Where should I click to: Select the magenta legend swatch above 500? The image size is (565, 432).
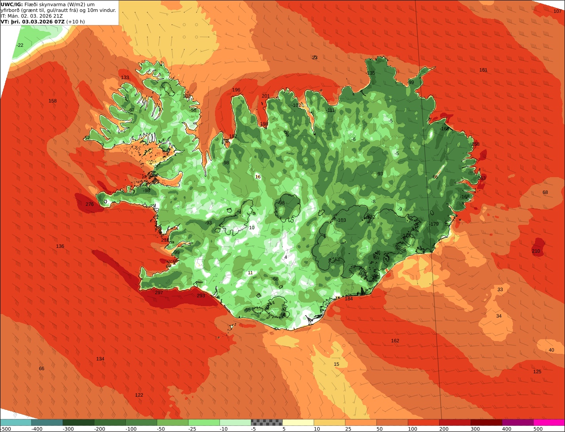point(550,422)
